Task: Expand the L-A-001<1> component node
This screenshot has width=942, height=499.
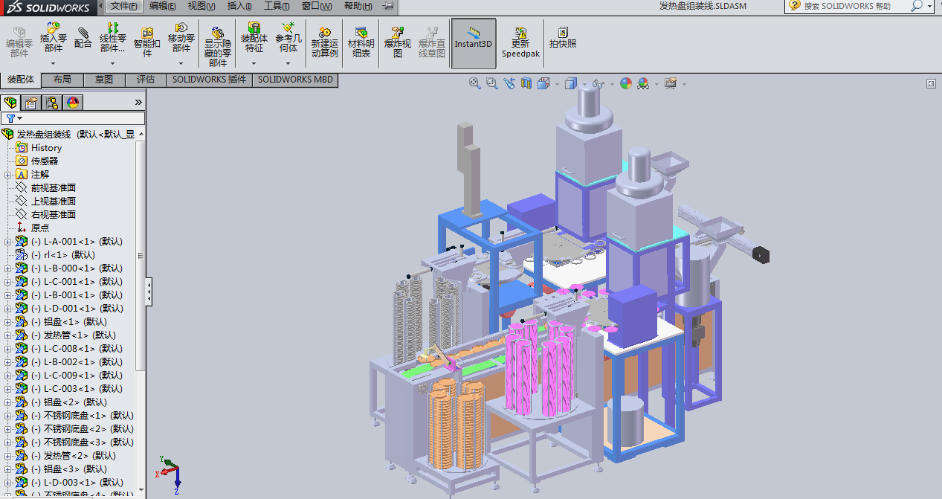Action: coord(8,242)
